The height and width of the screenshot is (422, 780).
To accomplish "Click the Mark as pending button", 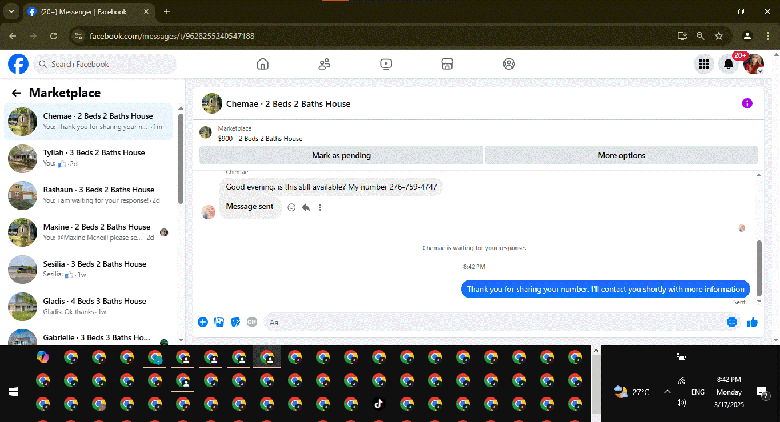I will click(x=341, y=155).
